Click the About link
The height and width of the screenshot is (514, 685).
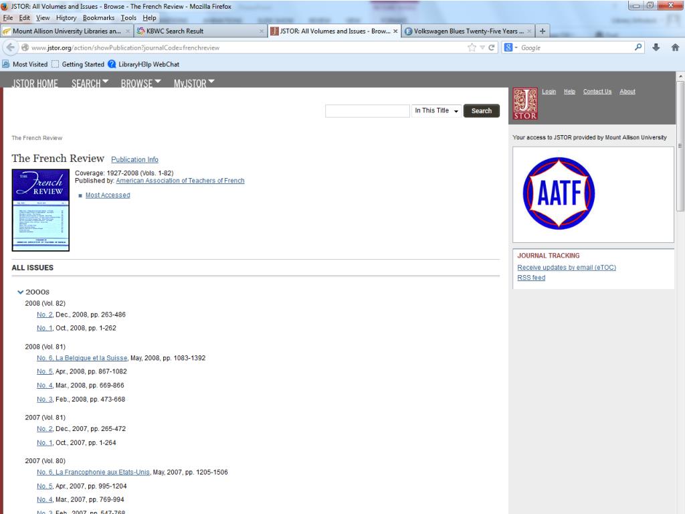pos(627,91)
